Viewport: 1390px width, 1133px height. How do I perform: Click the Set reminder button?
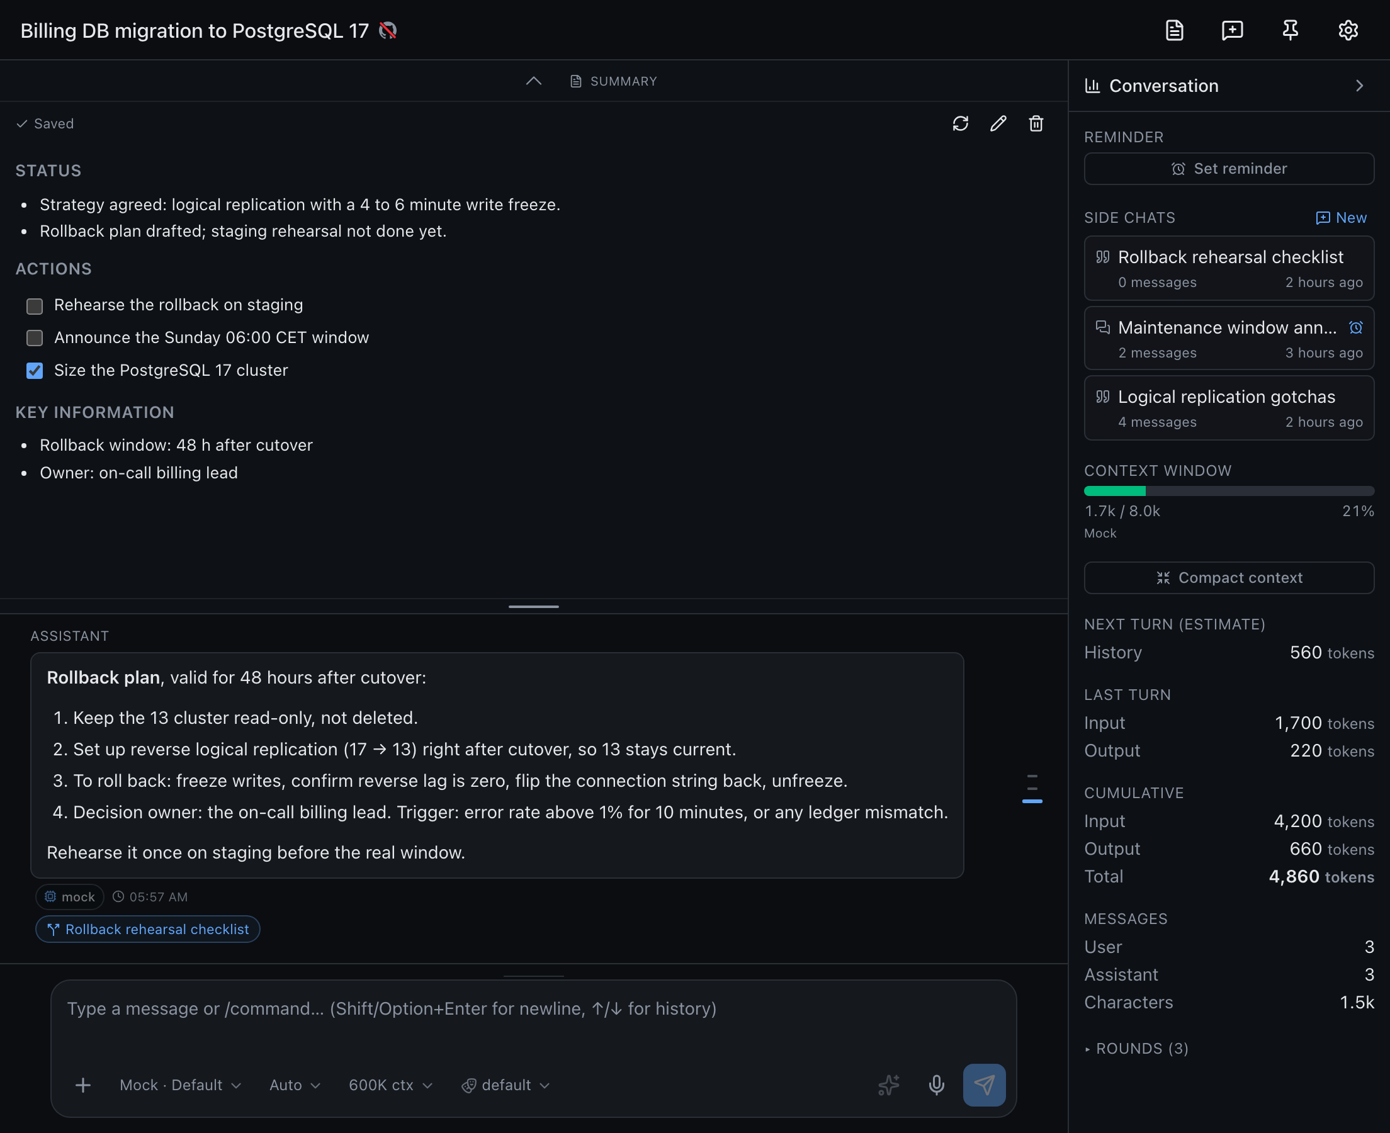click(1229, 169)
